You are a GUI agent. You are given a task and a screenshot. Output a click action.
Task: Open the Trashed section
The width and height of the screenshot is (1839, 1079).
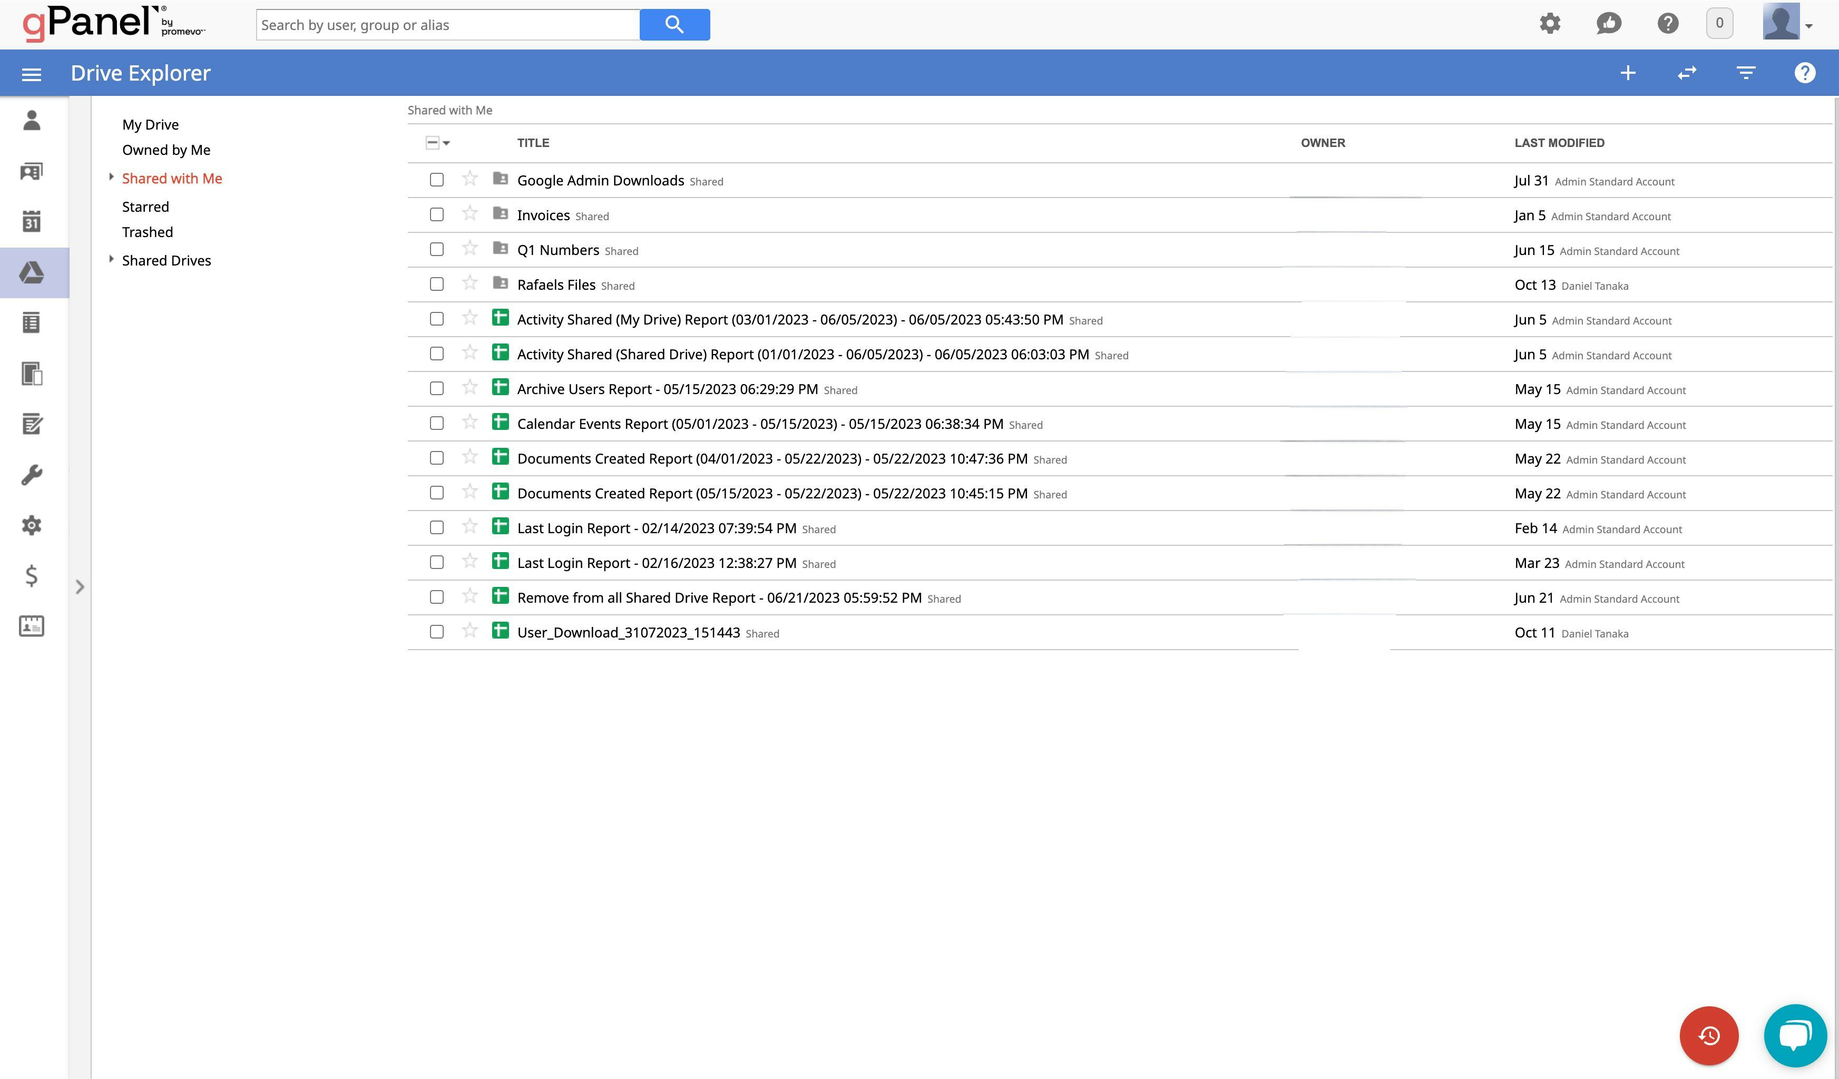(x=148, y=232)
